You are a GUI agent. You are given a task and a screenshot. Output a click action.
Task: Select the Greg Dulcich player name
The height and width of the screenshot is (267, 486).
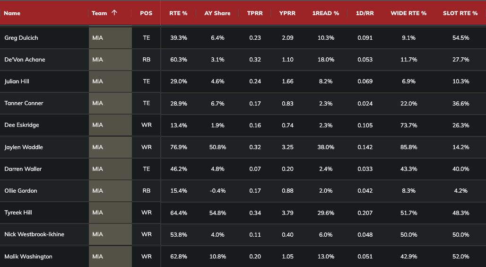[22, 38]
